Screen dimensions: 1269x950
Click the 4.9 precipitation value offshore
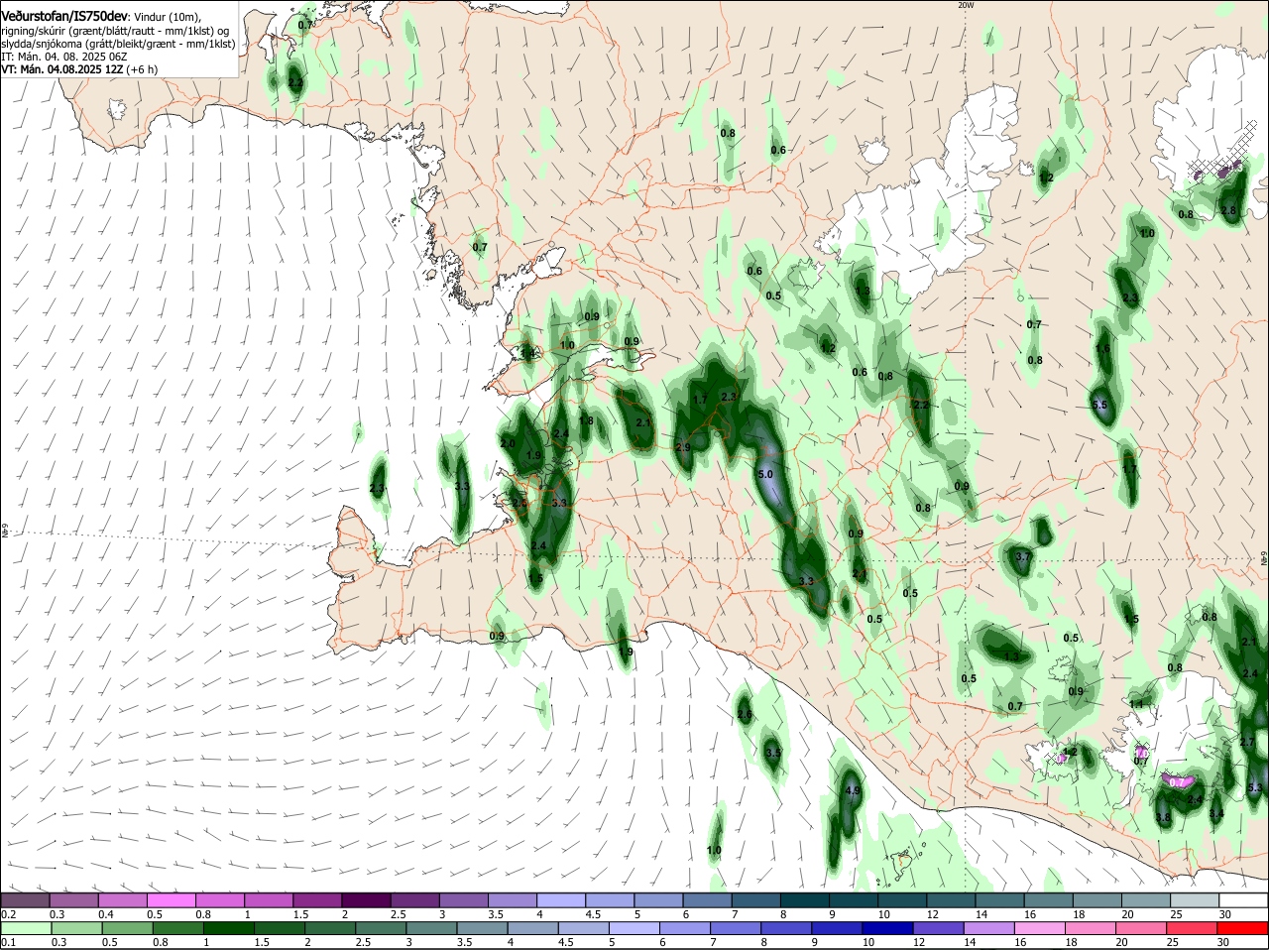(x=853, y=790)
